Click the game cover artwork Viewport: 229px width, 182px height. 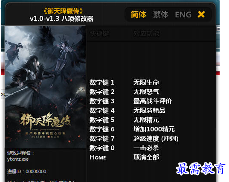45,87
